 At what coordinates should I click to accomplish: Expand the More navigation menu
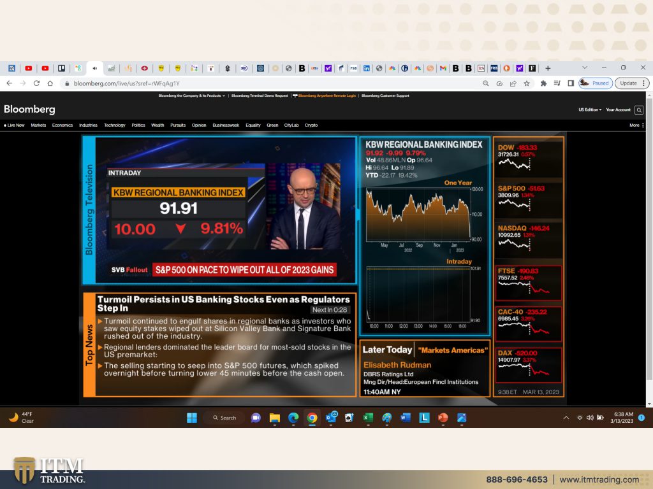[x=637, y=125]
